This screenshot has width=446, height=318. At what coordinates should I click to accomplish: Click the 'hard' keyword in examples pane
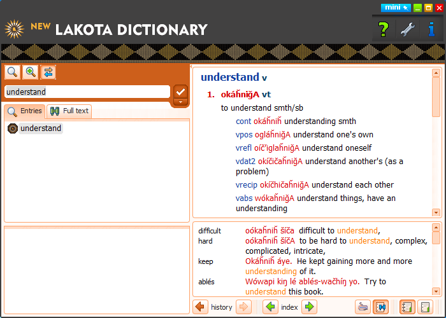click(x=205, y=241)
